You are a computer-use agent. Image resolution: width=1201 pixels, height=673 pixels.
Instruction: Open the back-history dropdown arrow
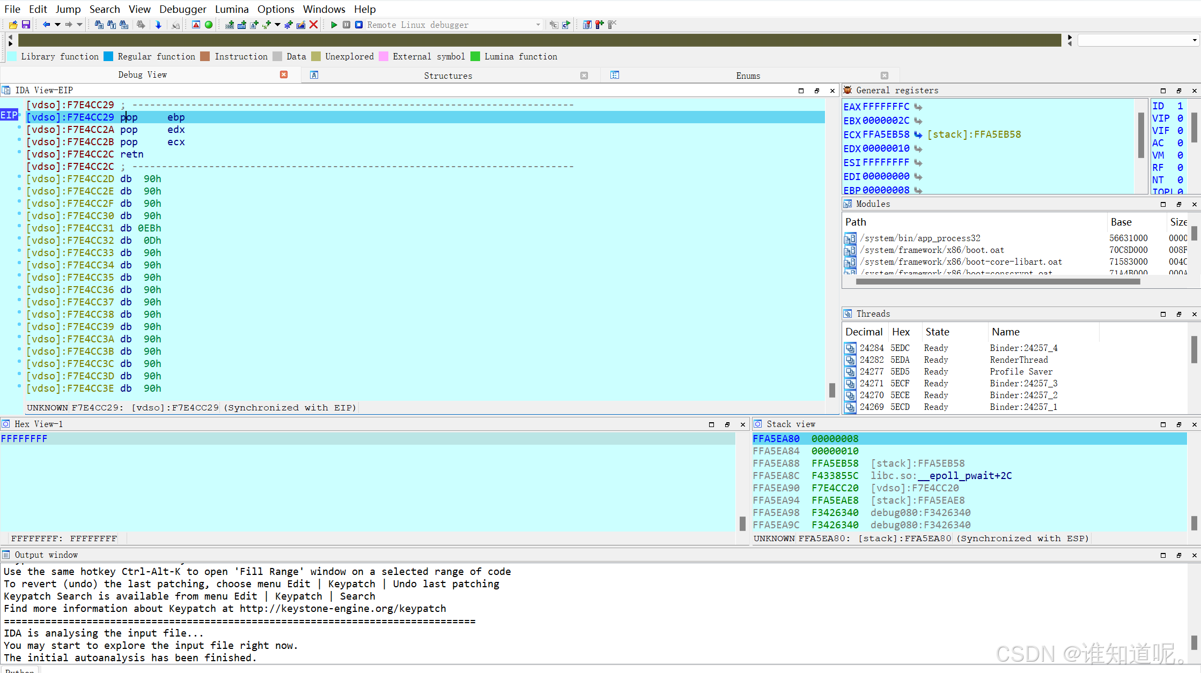pos(57,25)
